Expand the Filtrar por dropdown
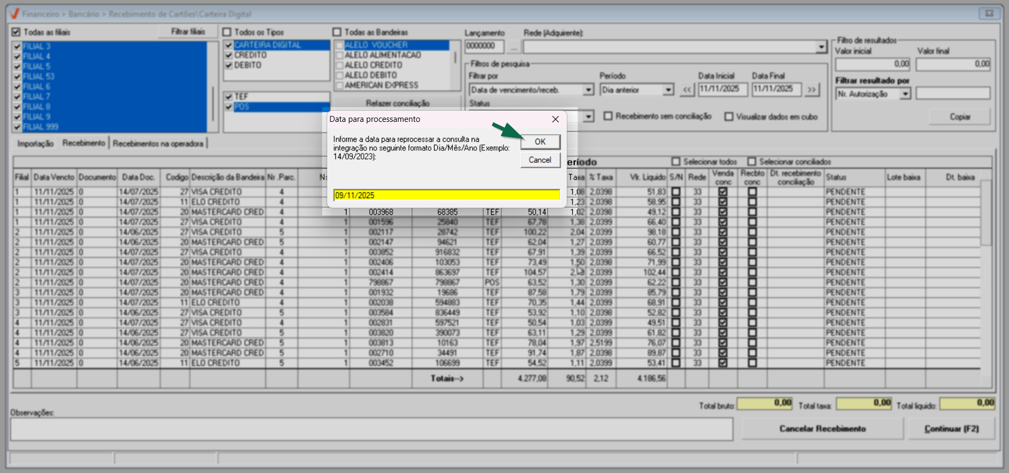The height and width of the screenshot is (473, 1009). coord(588,90)
